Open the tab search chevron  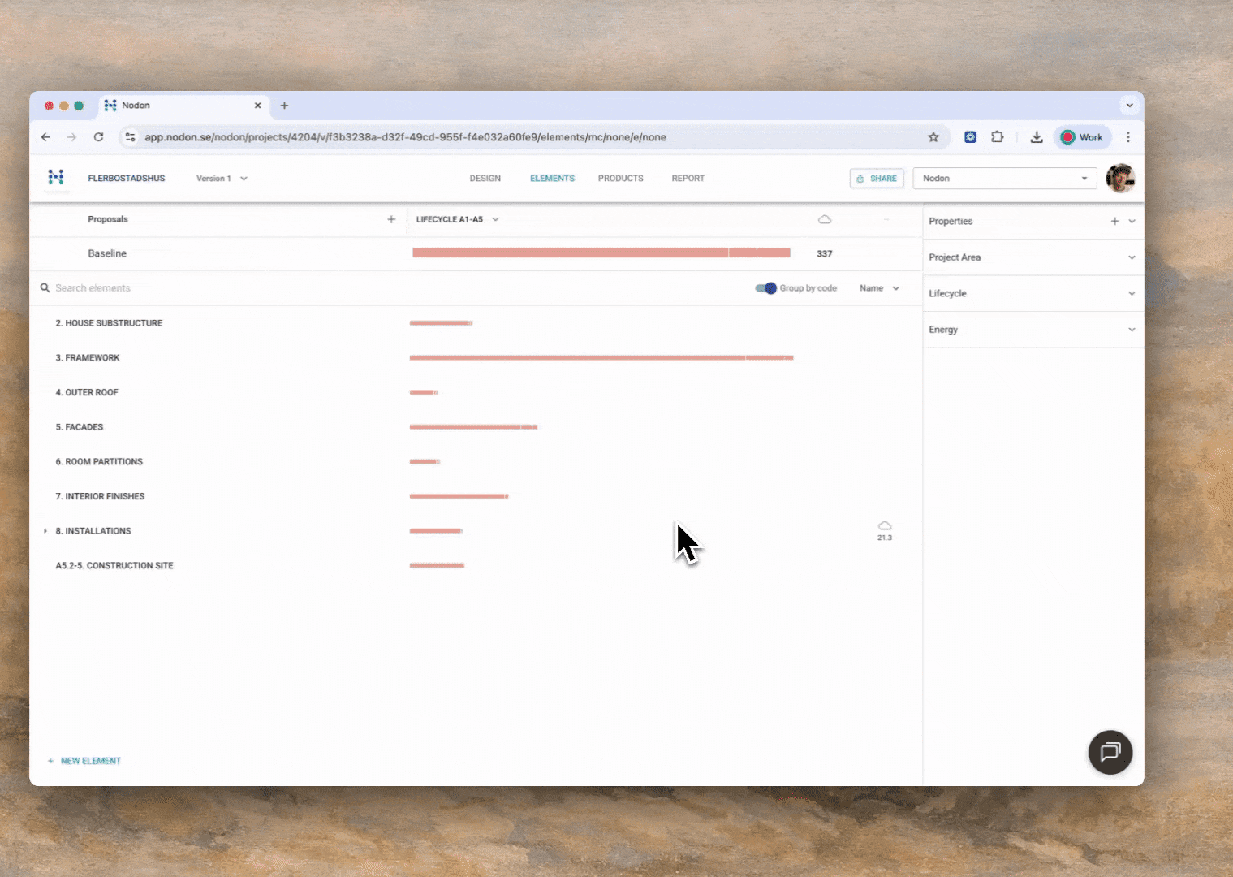pyautogui.click(x=1129, y=106)
